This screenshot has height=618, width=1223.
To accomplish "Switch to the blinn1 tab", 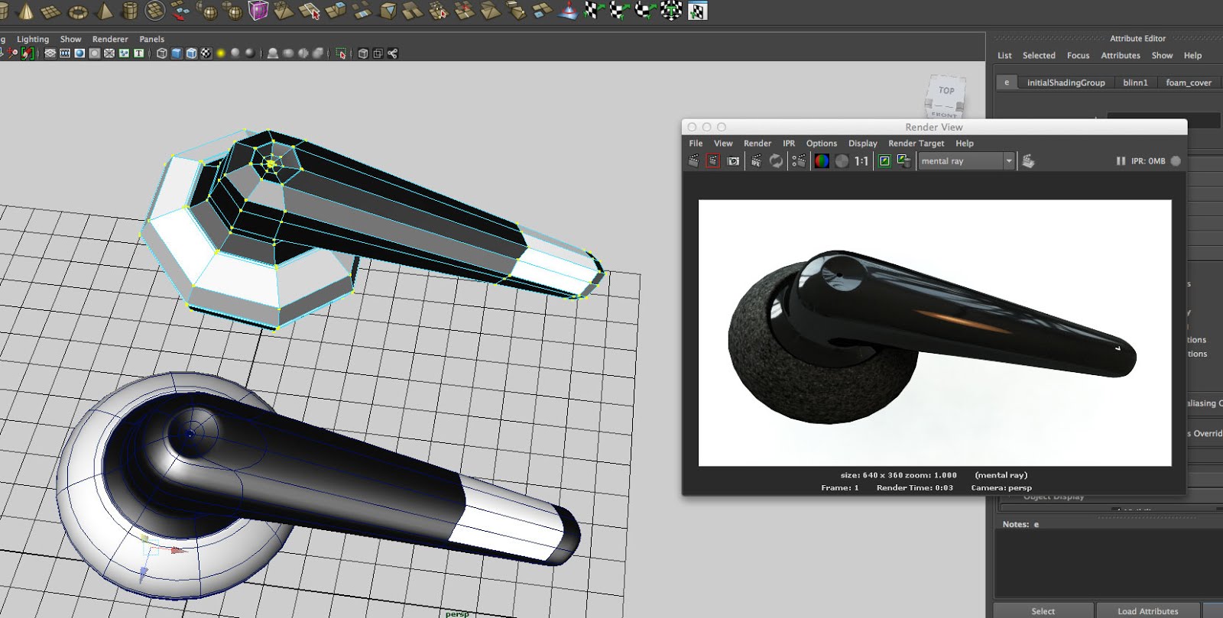I will click(x=1135, y=83).
